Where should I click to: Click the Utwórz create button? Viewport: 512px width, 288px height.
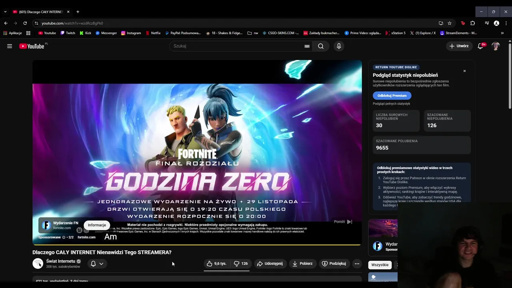(459, 46)
